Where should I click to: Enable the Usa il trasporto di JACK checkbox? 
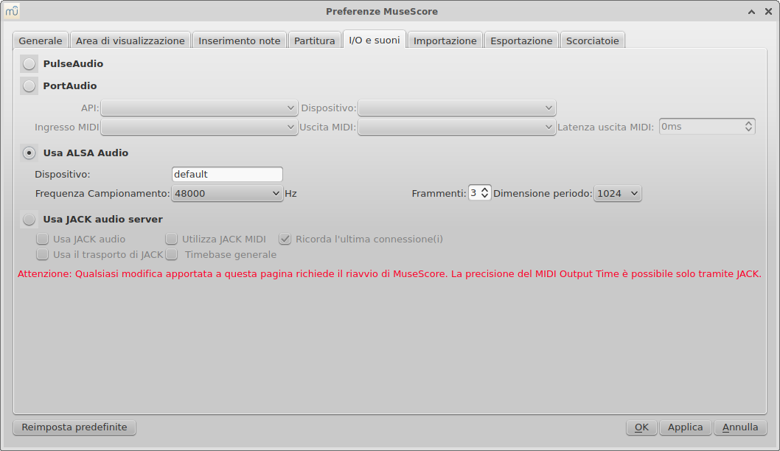pos(42,254)
